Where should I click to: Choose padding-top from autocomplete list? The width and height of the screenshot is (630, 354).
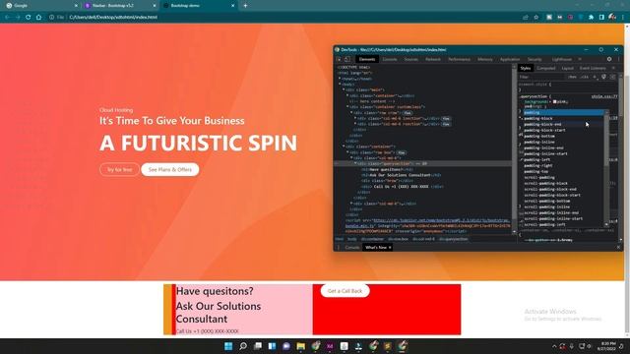pyautogui.click(x=564, y=171)
